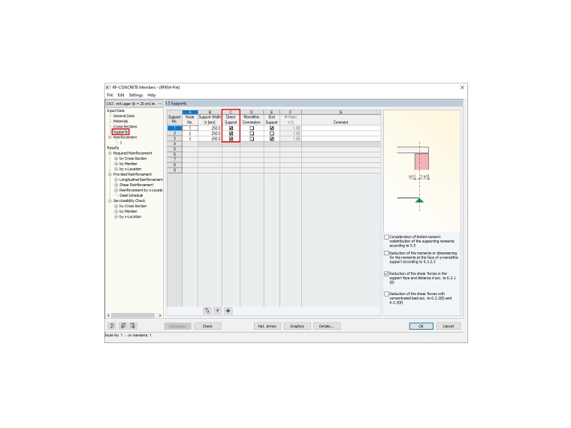Click the help question-mark icon button
The image size is (571, 428).
pos(112,326)
